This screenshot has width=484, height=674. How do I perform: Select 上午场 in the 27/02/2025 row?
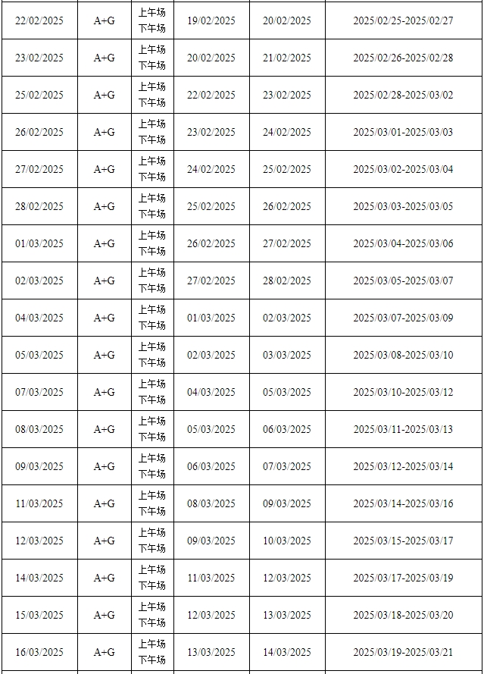click(x=151, y=161)
